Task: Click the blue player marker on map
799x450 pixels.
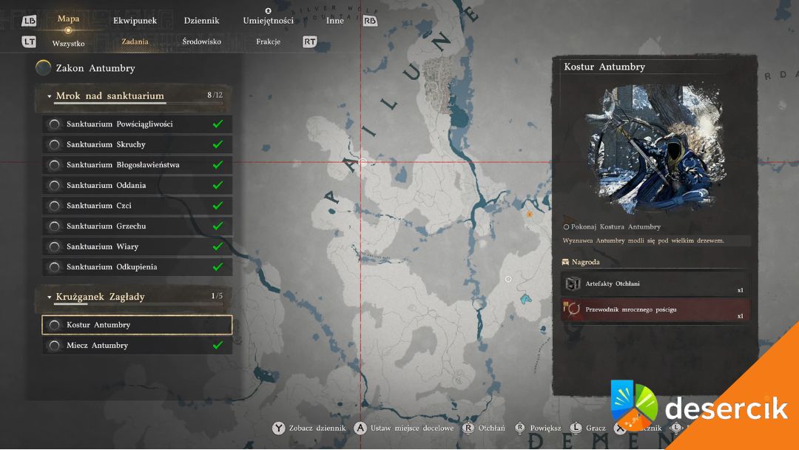Action: tap(525, 298)
